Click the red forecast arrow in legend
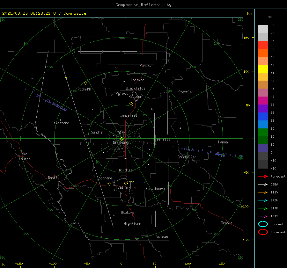 [262, 176]
